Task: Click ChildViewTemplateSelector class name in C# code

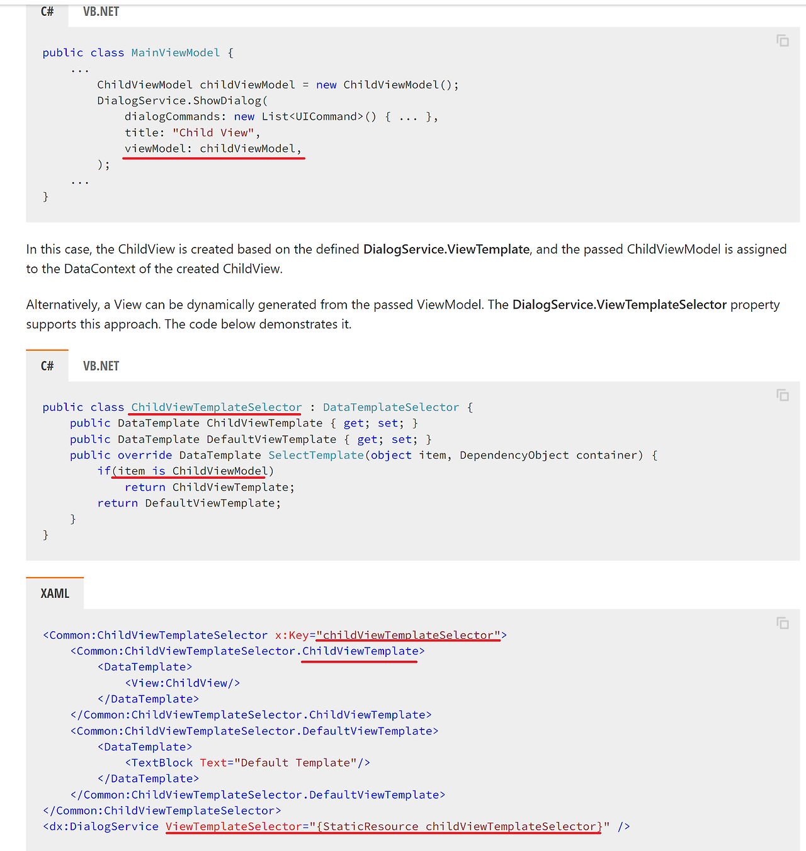Action: pyautogui.click(x=217, y=408)
